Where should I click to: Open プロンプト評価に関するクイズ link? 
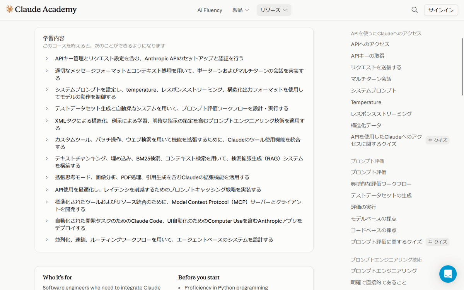click(386, 242)
